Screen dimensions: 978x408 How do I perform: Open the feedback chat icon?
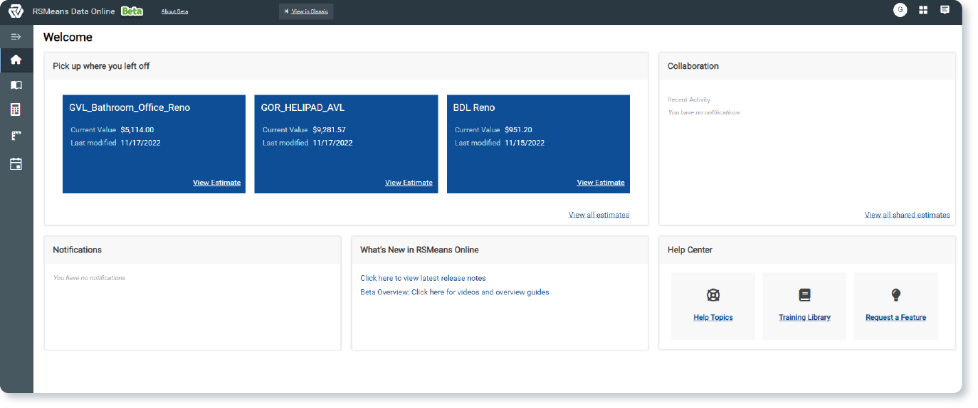pos(945,10)
